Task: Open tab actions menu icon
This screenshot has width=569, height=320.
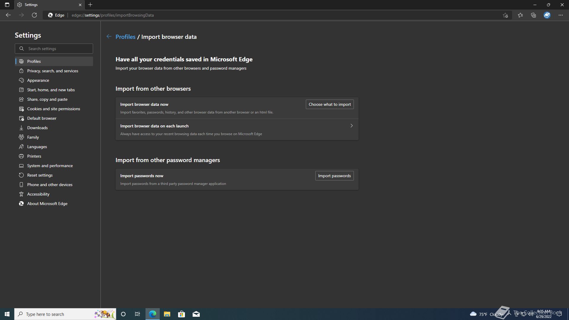Action: pos(7,5)
